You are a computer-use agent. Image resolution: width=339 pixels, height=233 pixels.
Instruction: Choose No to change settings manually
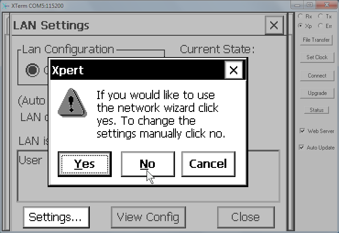[x=148, y=164]
